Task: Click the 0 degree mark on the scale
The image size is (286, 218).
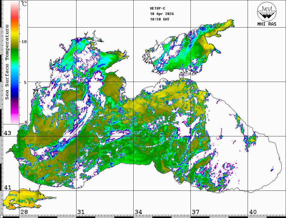Action: coord(26,122)
